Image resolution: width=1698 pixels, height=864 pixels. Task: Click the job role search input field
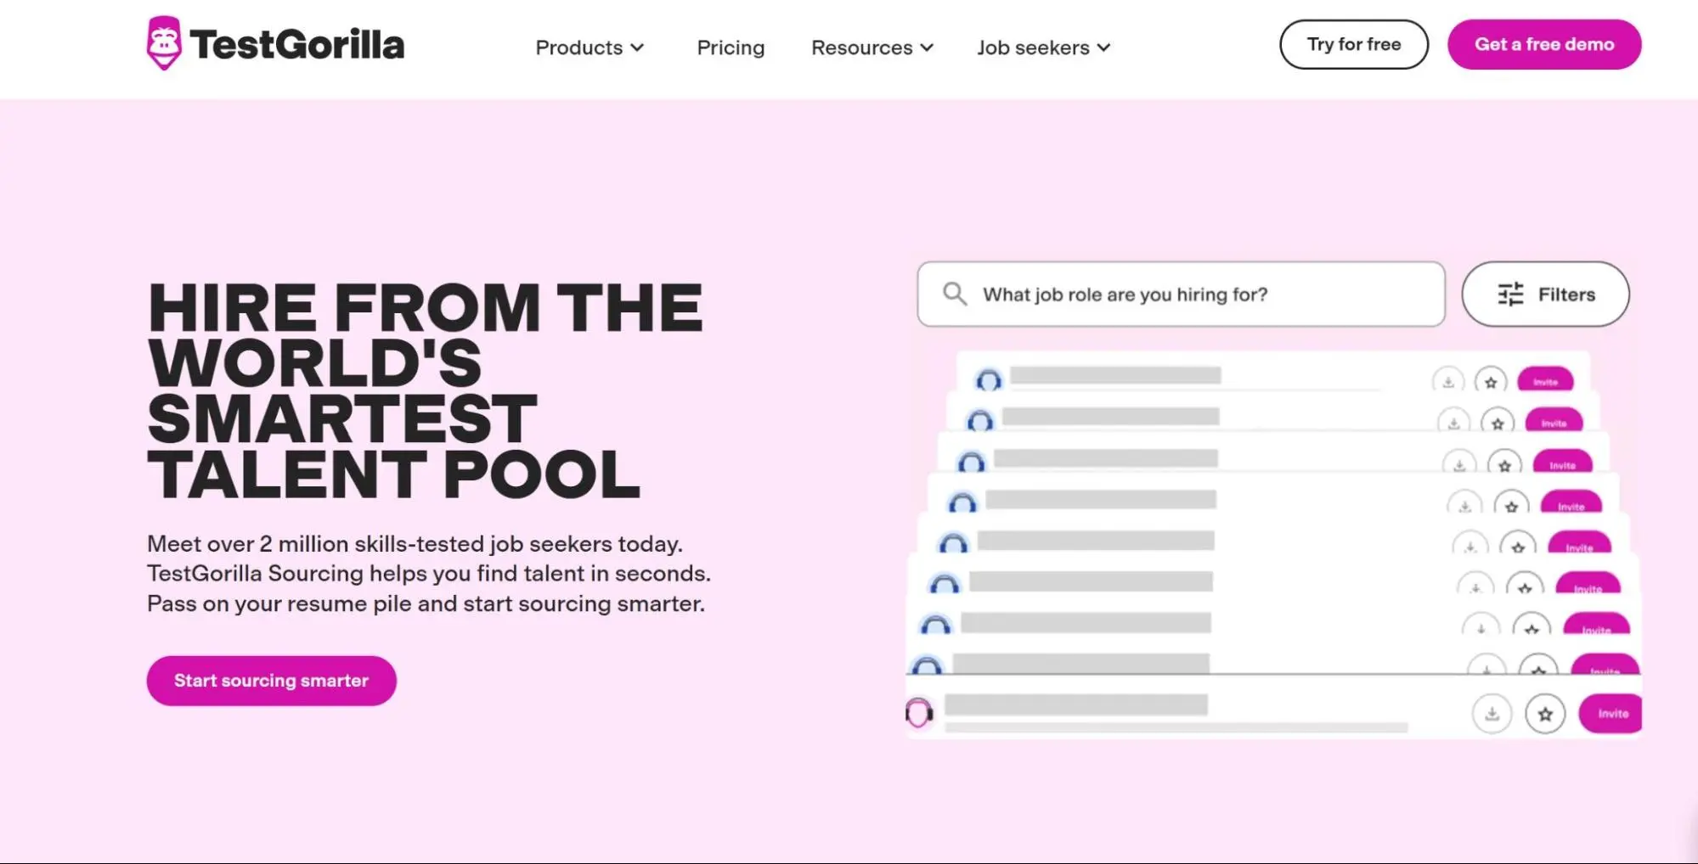[1181, 294]
